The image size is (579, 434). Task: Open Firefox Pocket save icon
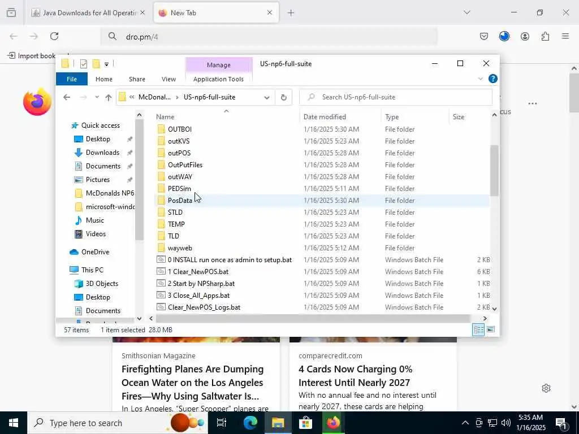click(x=484, y=36)
